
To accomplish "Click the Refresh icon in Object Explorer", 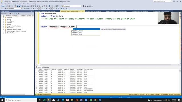I will coord(16,14).
